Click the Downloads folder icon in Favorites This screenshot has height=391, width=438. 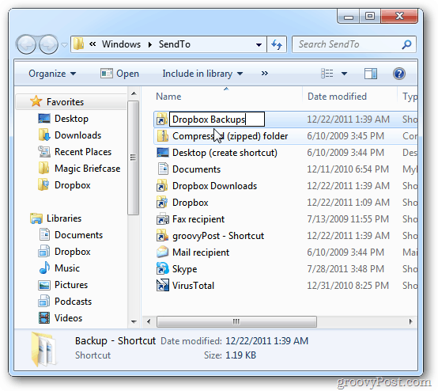pyautogui.click(x=44, y=135)
